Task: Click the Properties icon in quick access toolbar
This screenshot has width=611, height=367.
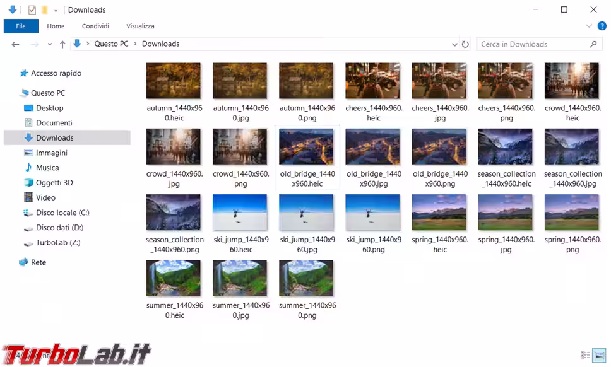Action: [32, 9]
